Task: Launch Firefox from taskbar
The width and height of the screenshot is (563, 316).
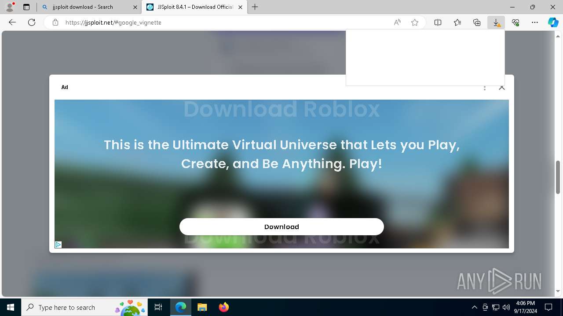Action: tap(223, 307)
